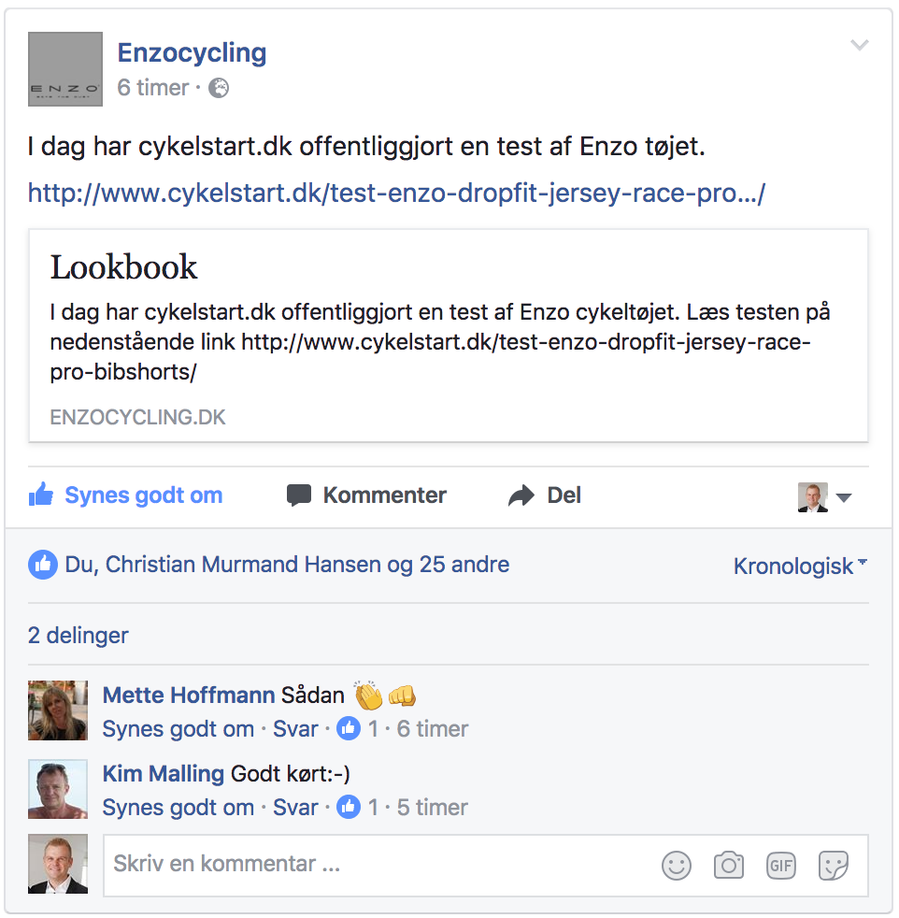The width and height of the screenshot is (899, 918).
Task: Toggle Synes godt om on Mette's comment
Action: click(178, 729)
